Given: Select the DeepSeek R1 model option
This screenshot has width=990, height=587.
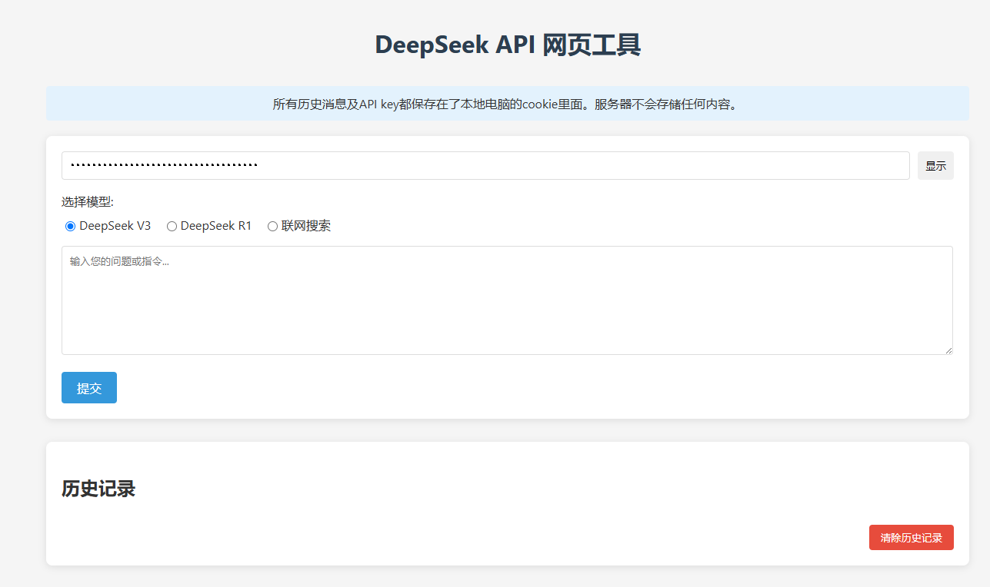Looking at the screenshot, I should (x=172, y=226).
